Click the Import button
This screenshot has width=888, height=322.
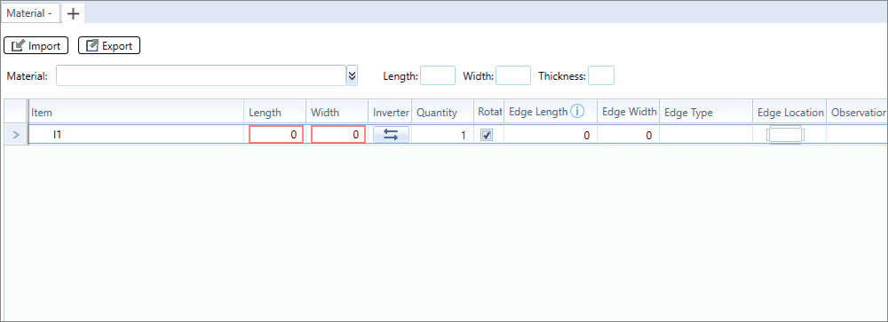[36, 46]
